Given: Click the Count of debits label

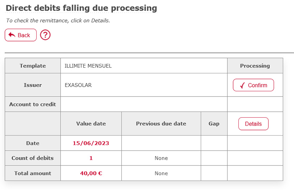Looking at the screenshot, I should point(33,158).
